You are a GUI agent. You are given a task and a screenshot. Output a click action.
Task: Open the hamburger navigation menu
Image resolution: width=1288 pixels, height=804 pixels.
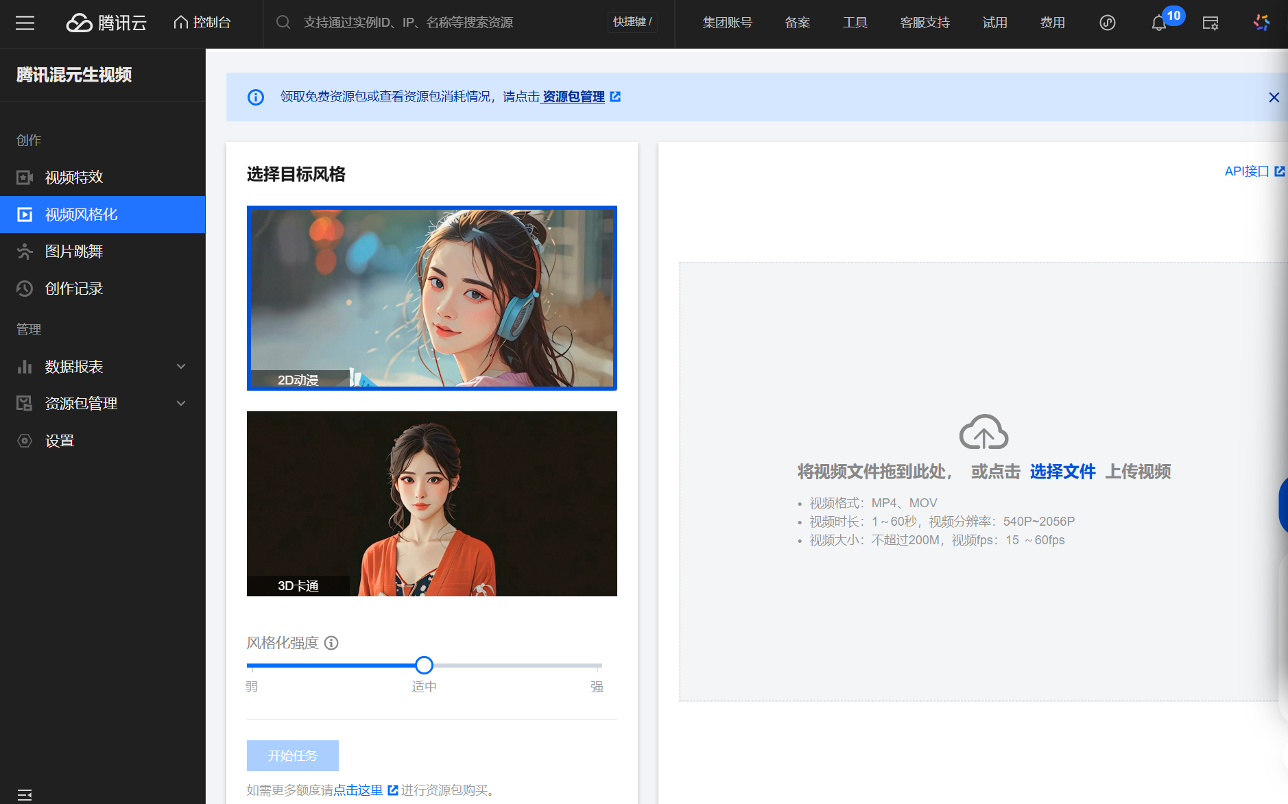pyautogui.click(x=25, y=23)
